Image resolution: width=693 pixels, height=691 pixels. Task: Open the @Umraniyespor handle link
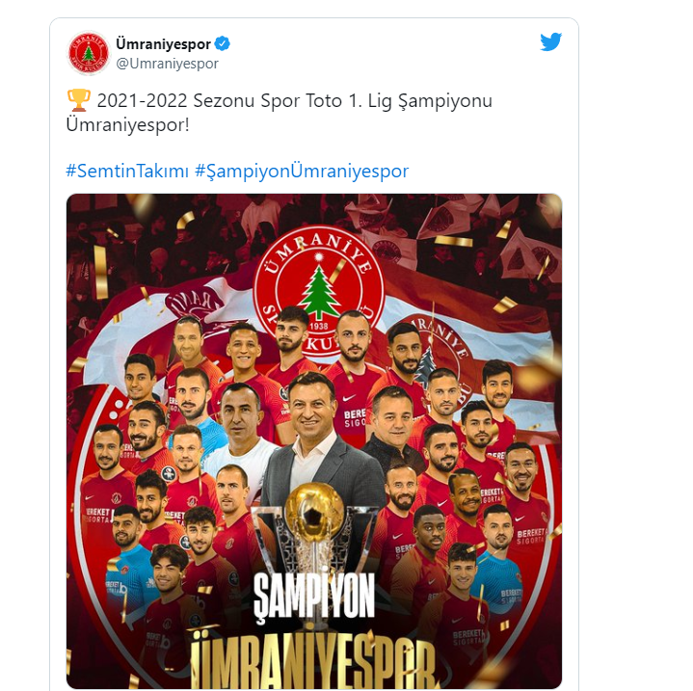[167, 64]
